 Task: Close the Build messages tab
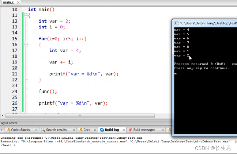162,130
